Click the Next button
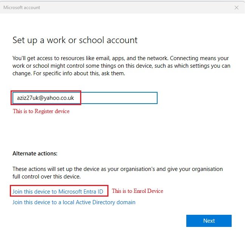 pyautogui.click(x=209, y=221)
